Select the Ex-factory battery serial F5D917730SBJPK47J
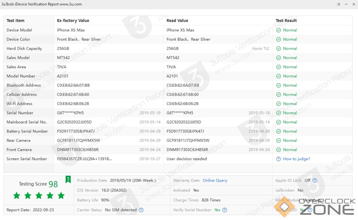 76,131
